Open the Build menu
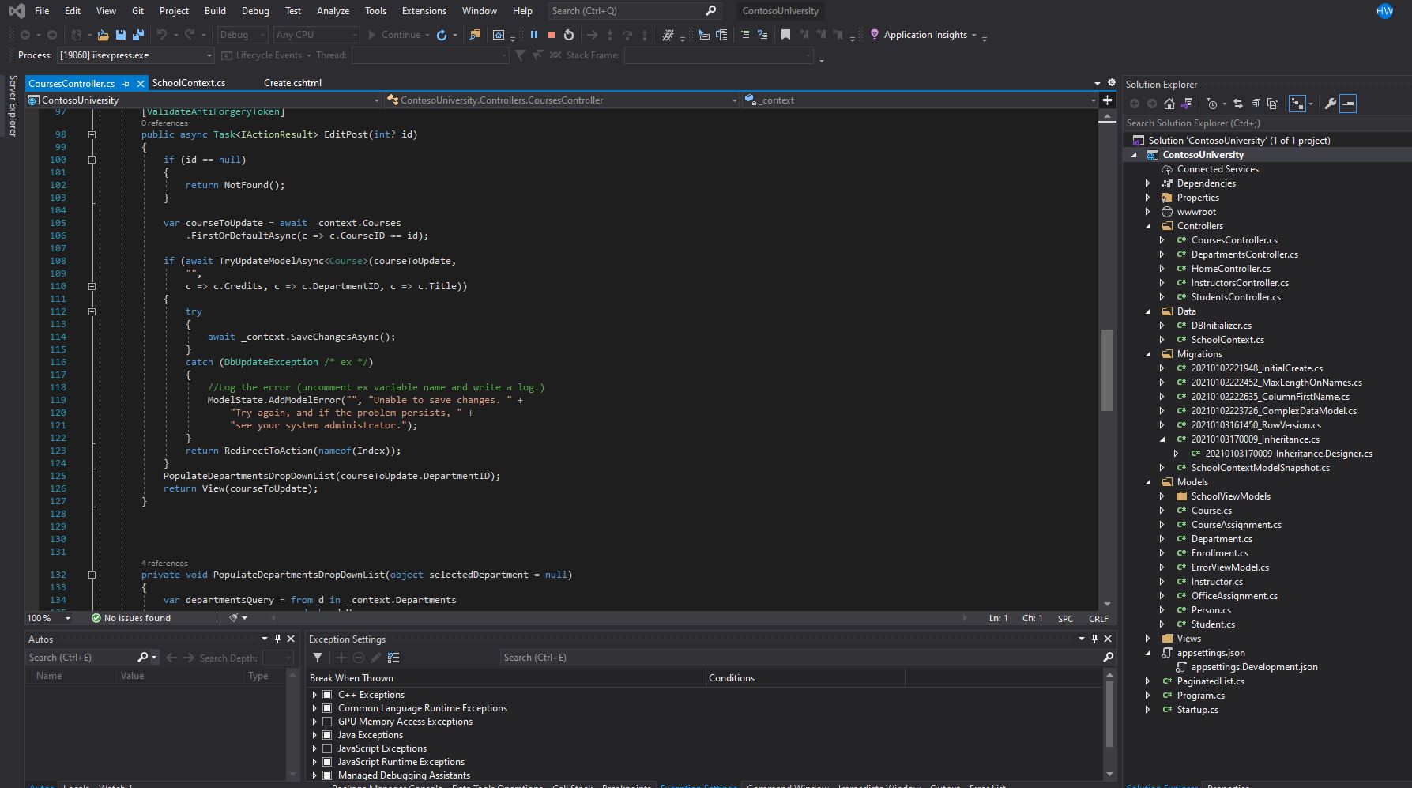1412x788 pixels. click(x=215, y=11)
